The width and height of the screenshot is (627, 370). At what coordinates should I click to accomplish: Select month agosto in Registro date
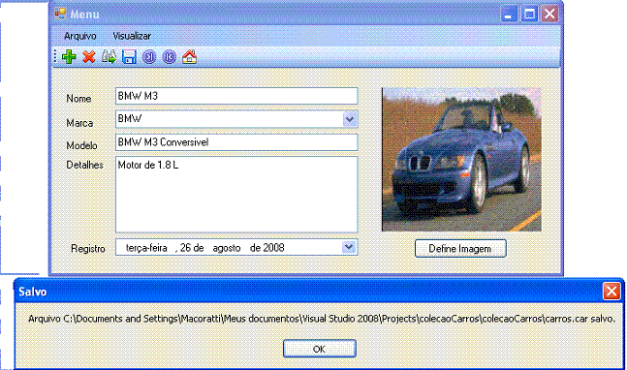(227, 248)
